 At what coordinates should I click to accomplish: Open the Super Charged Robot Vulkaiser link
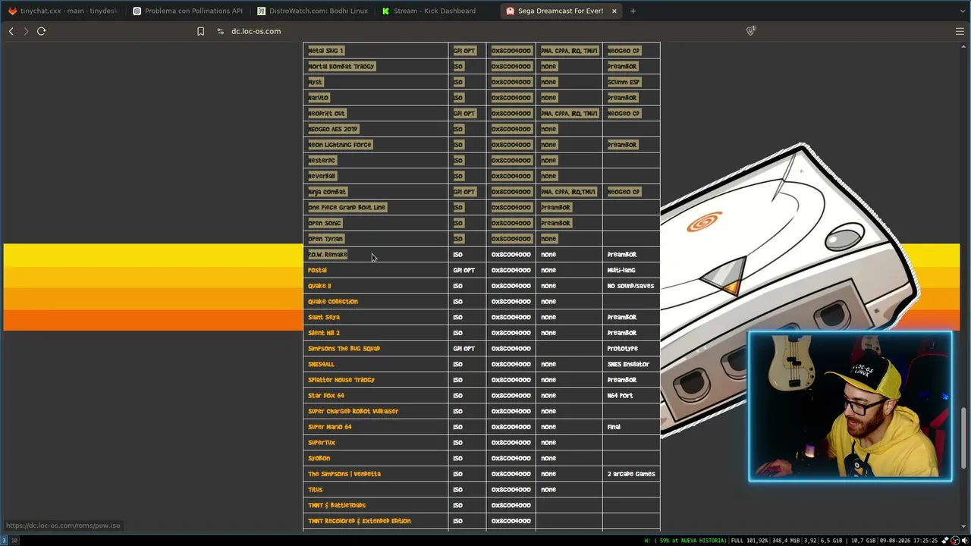(354, 411)
